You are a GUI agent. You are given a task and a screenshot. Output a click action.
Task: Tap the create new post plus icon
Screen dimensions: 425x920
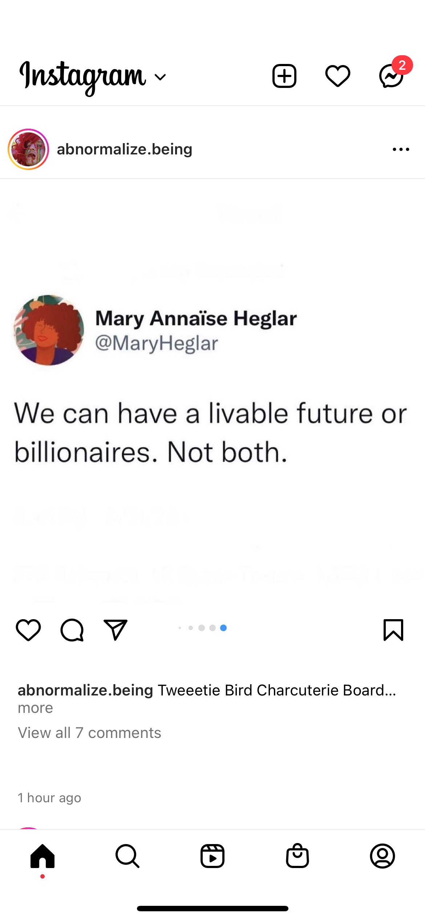pos(284,76)
